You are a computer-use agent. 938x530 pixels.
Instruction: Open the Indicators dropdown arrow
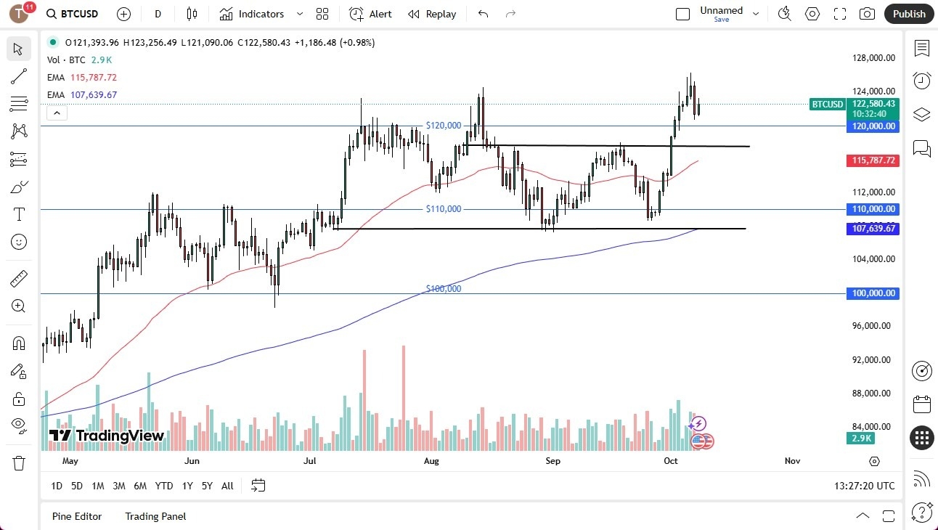point(299,14)
